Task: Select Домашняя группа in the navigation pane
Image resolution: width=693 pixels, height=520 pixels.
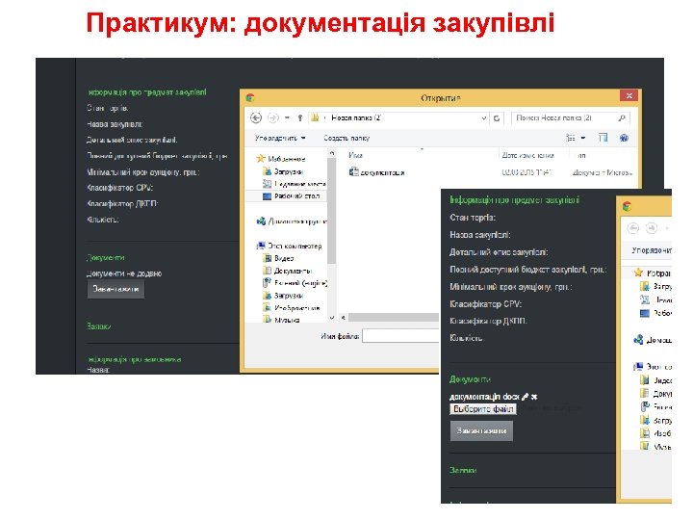Action: [292, 221]
